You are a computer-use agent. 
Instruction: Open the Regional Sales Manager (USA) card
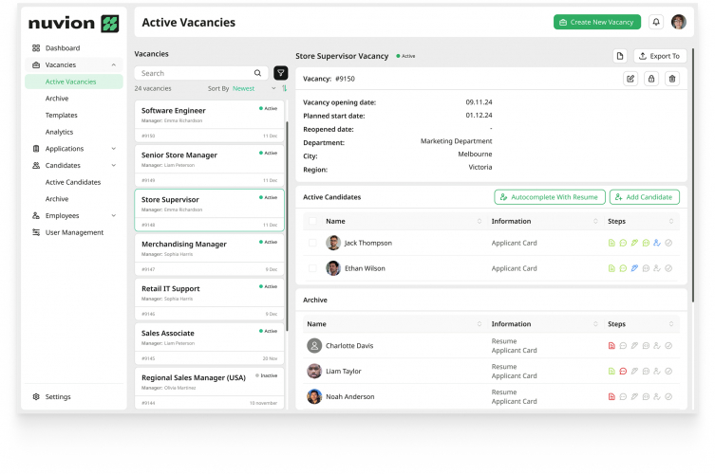pyautogui.click(x=209, y=389)
